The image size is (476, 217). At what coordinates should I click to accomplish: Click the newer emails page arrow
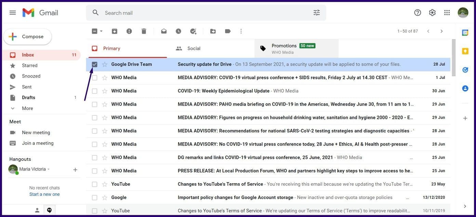(x=428, y=31)
